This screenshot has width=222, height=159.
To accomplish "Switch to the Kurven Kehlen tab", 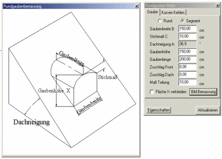I will 173,12.
